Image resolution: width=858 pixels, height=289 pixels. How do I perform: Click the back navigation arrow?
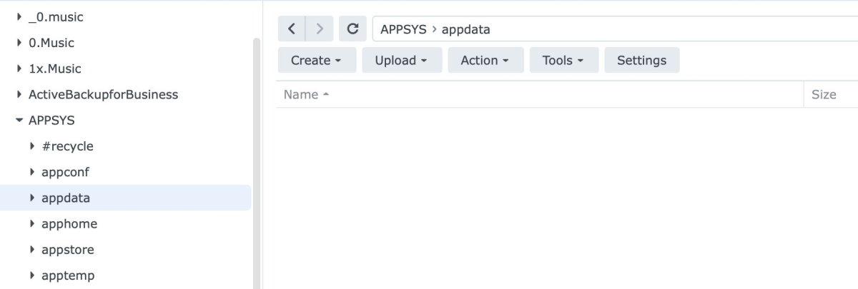click(x=292, y=30)
